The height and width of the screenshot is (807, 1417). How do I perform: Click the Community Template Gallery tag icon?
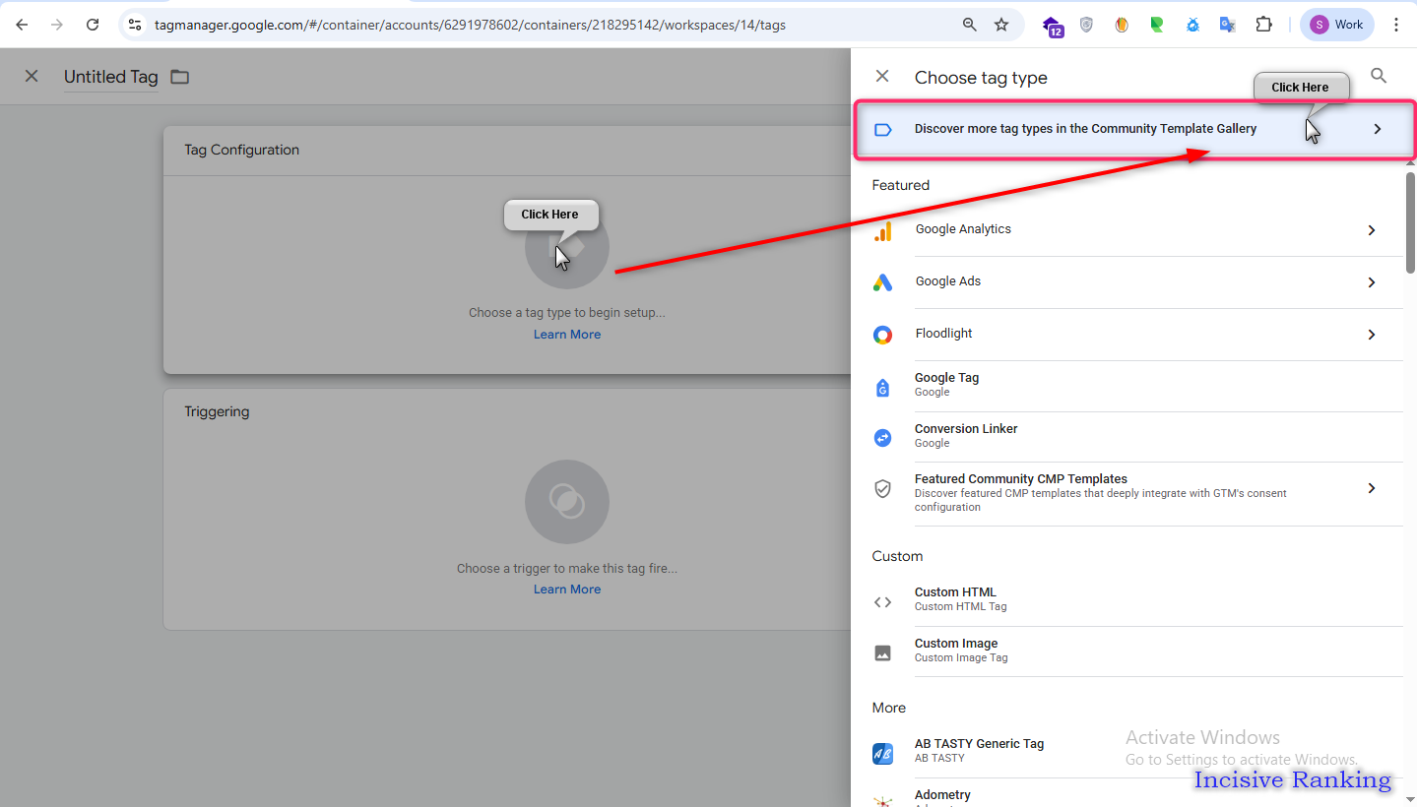pyautogui.click(x=882, y=129)
